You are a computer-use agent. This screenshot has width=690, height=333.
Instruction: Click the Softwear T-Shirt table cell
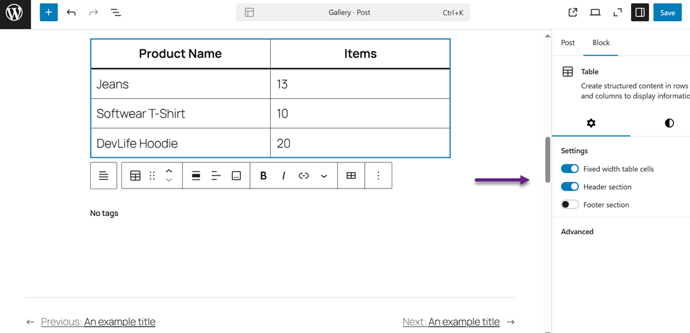coord(141,114)
